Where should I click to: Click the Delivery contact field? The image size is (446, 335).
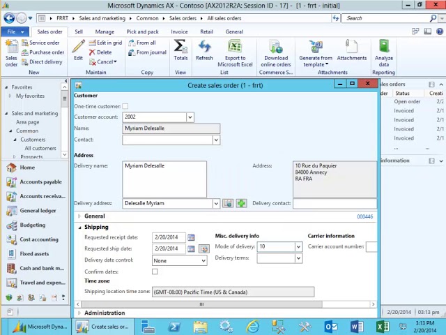334,203
